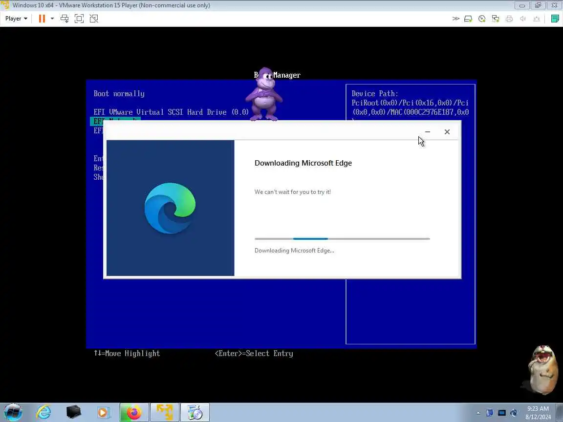Open the Player menu dropdown
The height and width of the screenshot is (422, 563).
point(16,19)
